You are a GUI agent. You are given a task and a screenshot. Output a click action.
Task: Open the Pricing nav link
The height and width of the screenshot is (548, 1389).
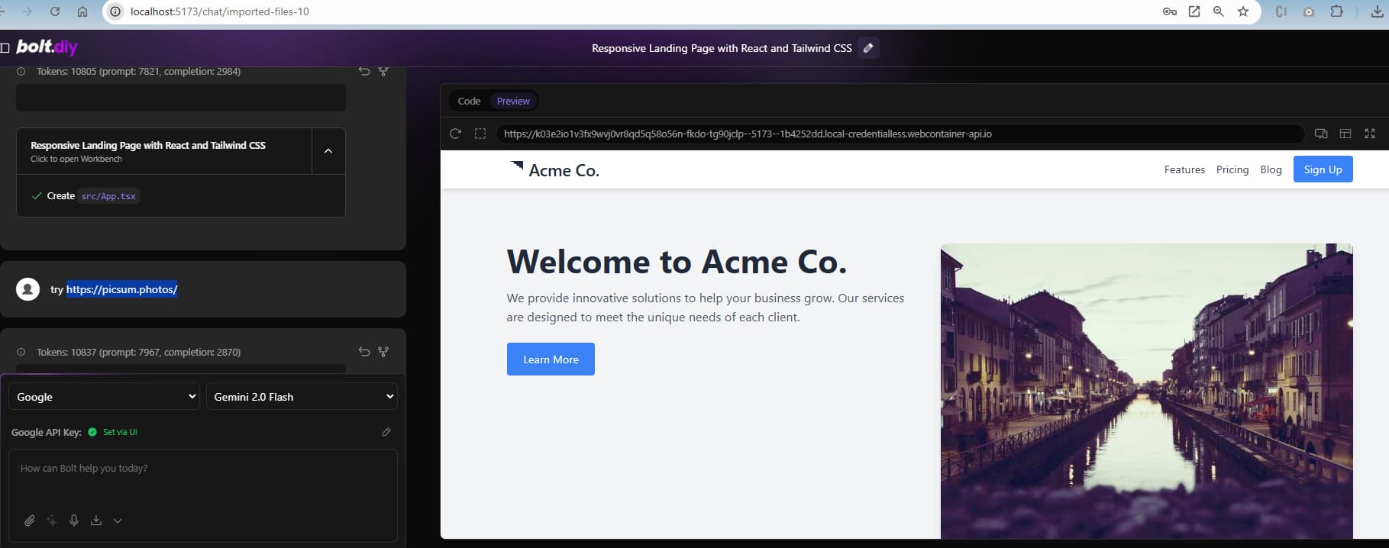[1232, 169]
